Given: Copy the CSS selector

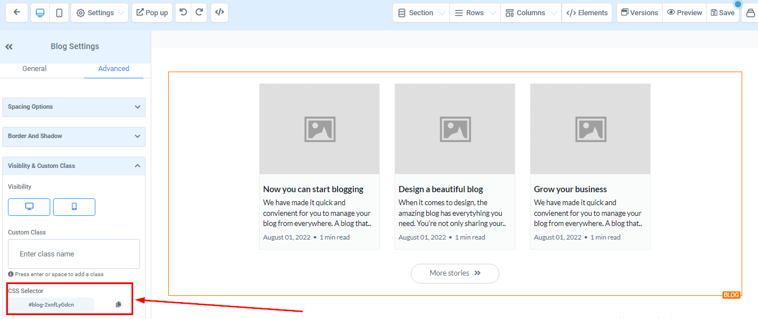Looking at the screenshot, I should (x=119, y=304).
